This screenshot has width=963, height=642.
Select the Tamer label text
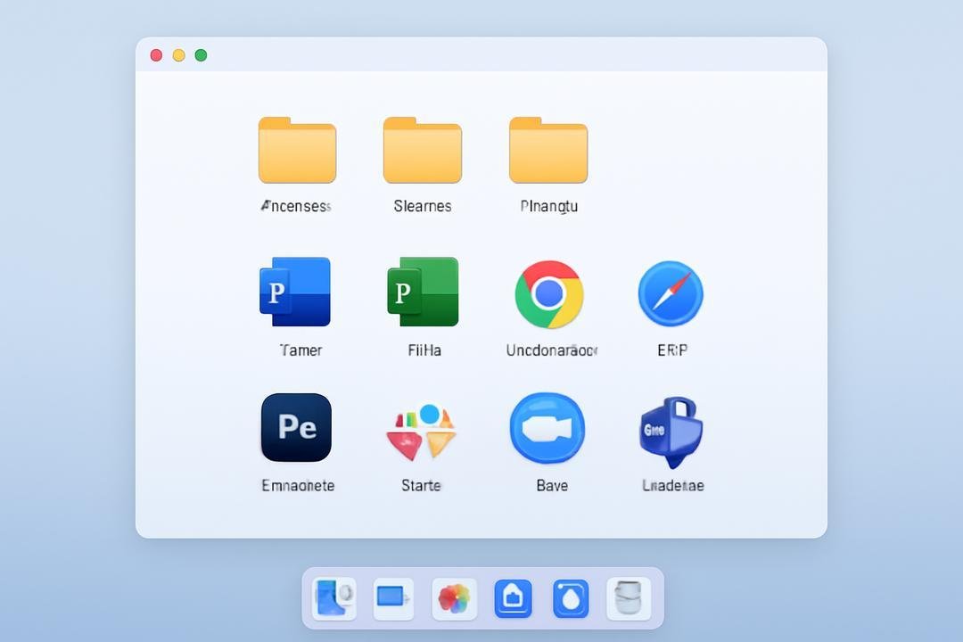300,350
